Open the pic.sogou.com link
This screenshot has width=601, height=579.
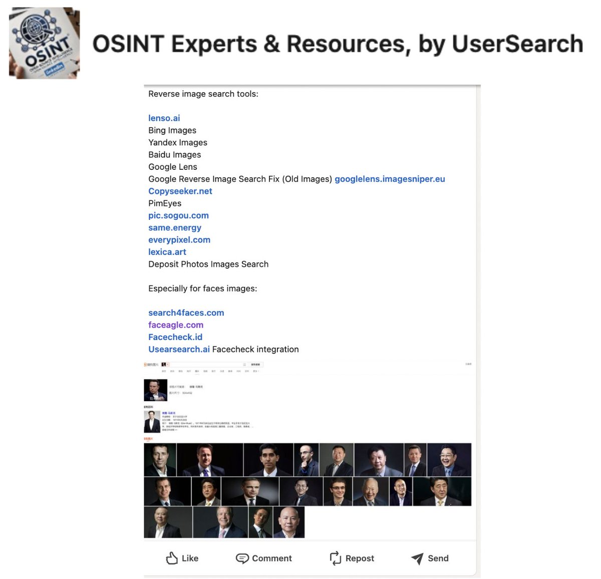point(178,215)
